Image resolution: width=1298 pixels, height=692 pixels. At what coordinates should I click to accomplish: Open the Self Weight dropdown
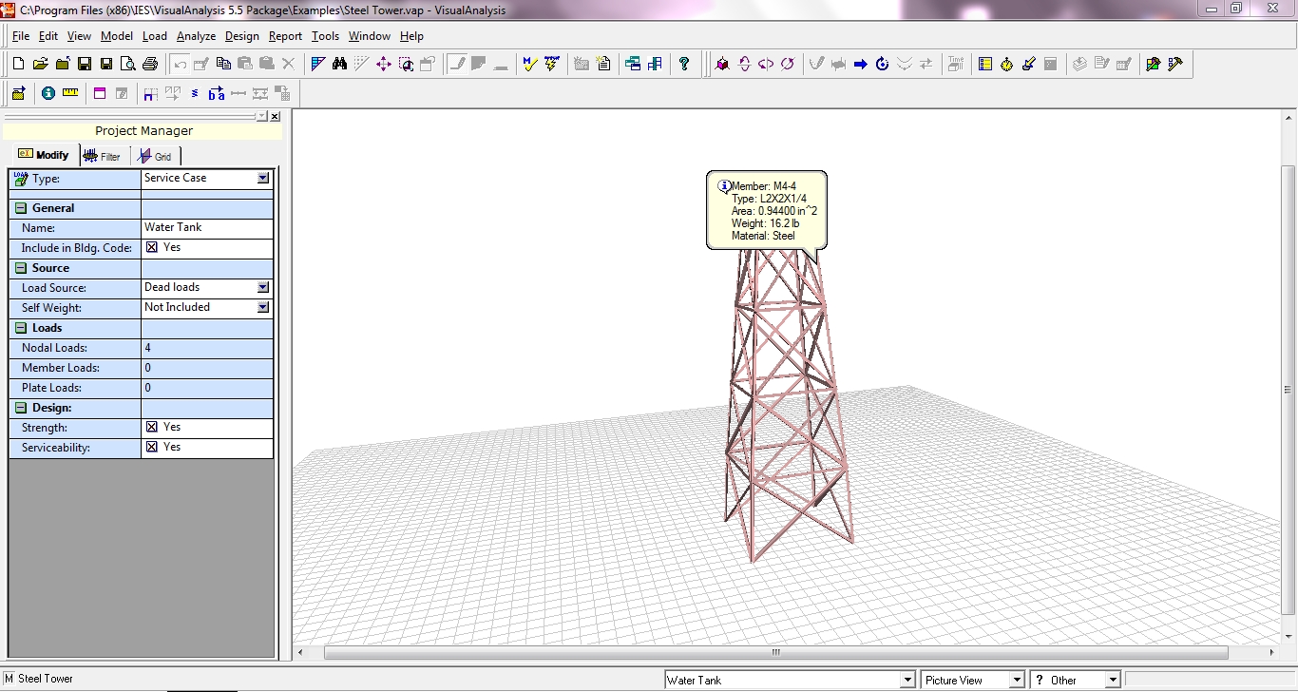click(x=263, y=307)
